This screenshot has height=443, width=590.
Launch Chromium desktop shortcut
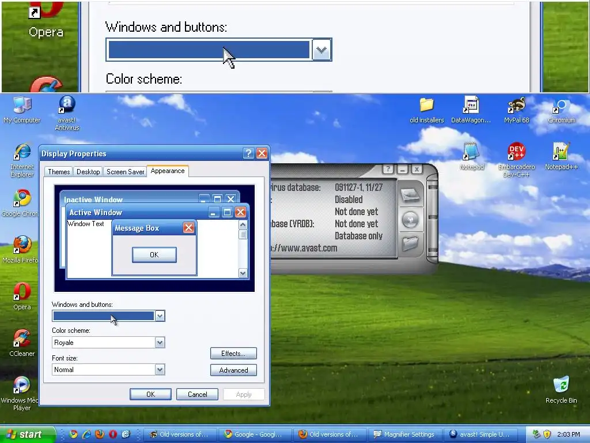pos(561,110)
